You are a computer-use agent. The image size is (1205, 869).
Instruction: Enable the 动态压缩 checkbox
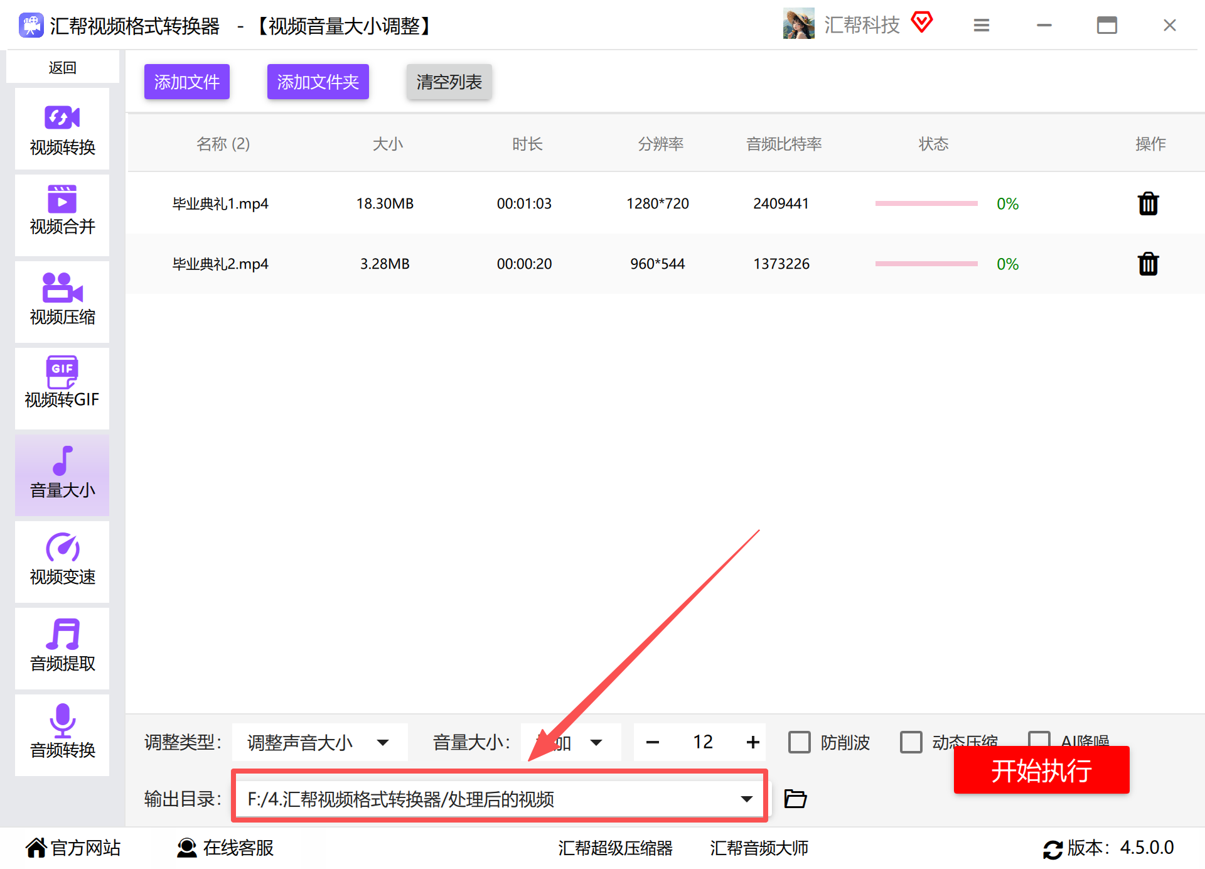(x=911, y=742)
